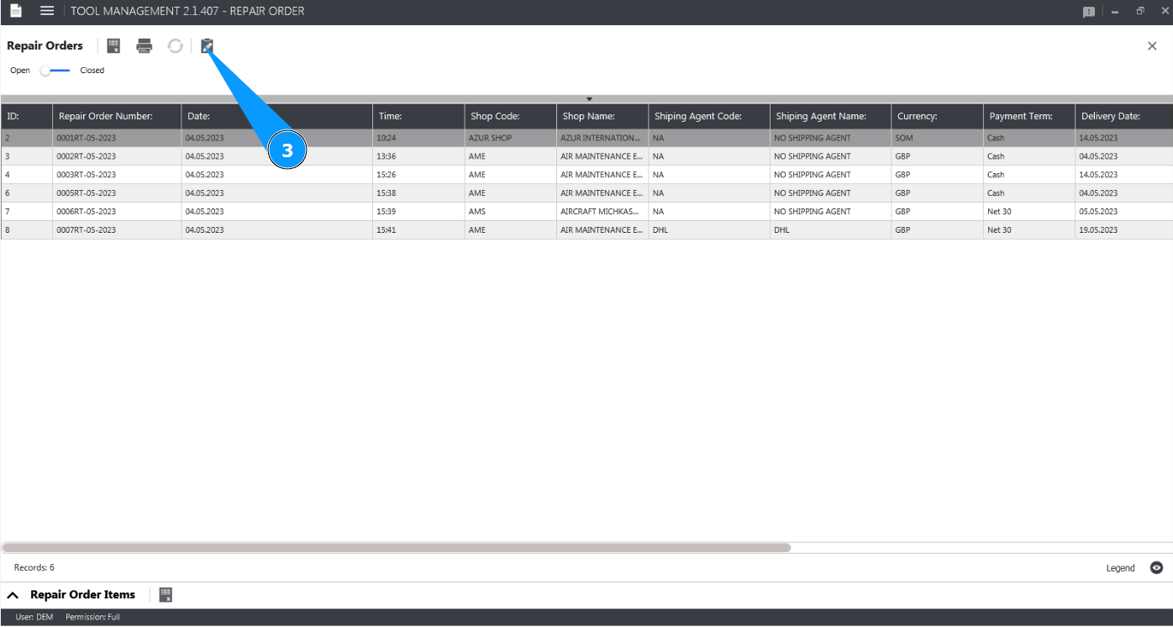Expand the Repair Order Items section
This screenshot has width=1173, height=627.
pos(13,595)
